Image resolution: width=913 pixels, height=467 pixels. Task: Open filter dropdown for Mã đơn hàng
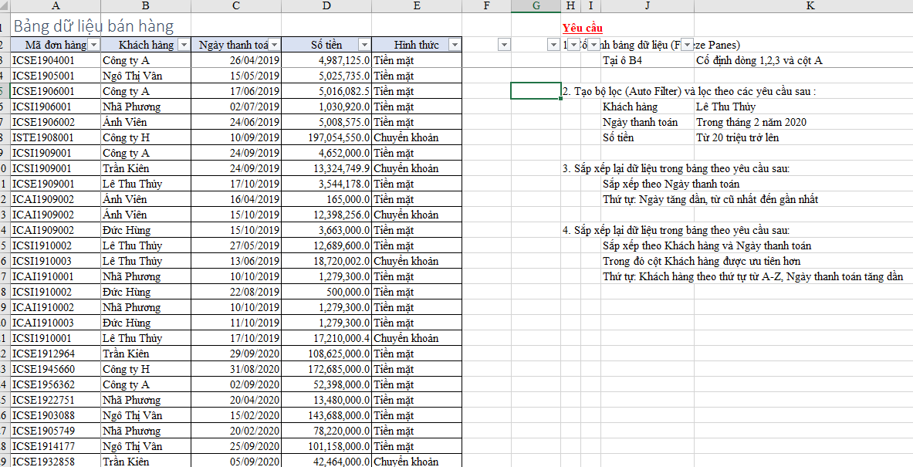pos(93,45)
